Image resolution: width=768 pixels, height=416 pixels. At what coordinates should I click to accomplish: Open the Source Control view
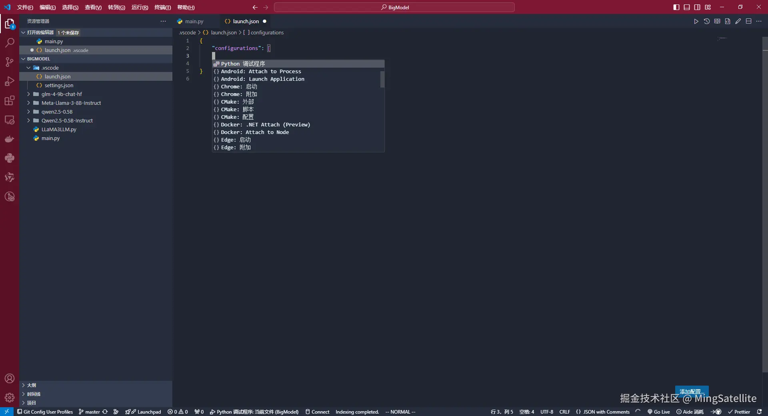tap(10, 62)
